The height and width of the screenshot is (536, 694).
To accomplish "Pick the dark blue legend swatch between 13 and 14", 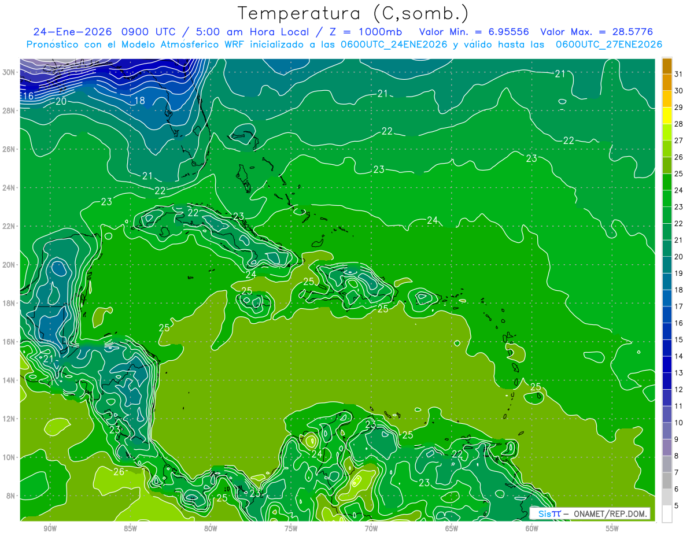I will point(667,364).
